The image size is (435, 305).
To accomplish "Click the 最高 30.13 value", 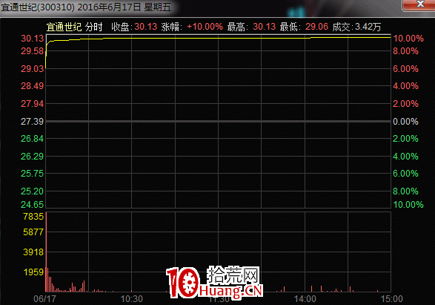I will click(251, 27).
